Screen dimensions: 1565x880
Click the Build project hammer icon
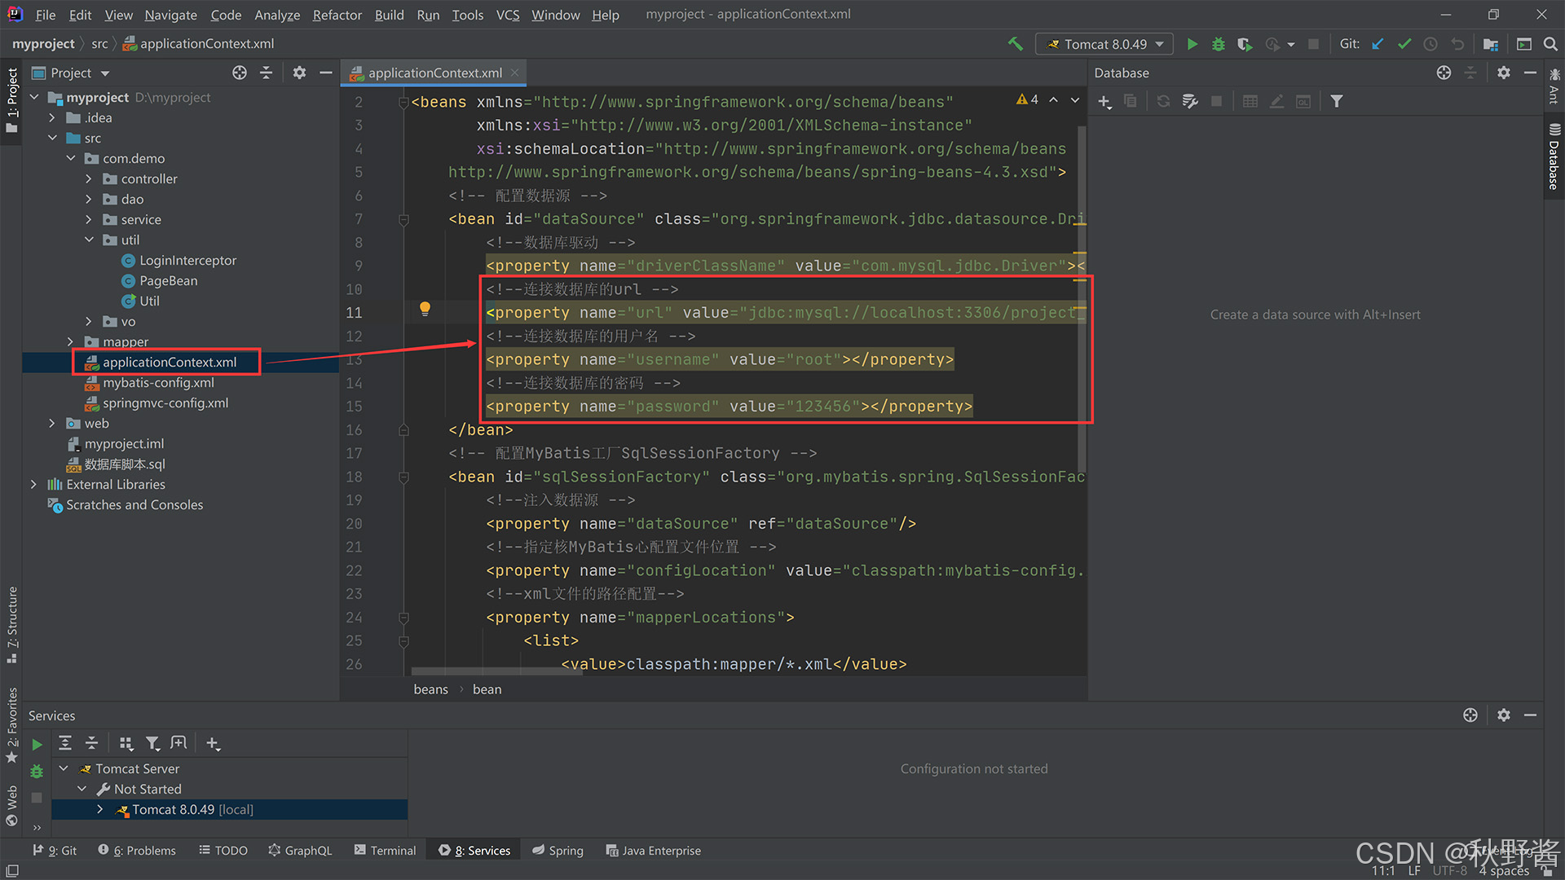point(1015,44)
